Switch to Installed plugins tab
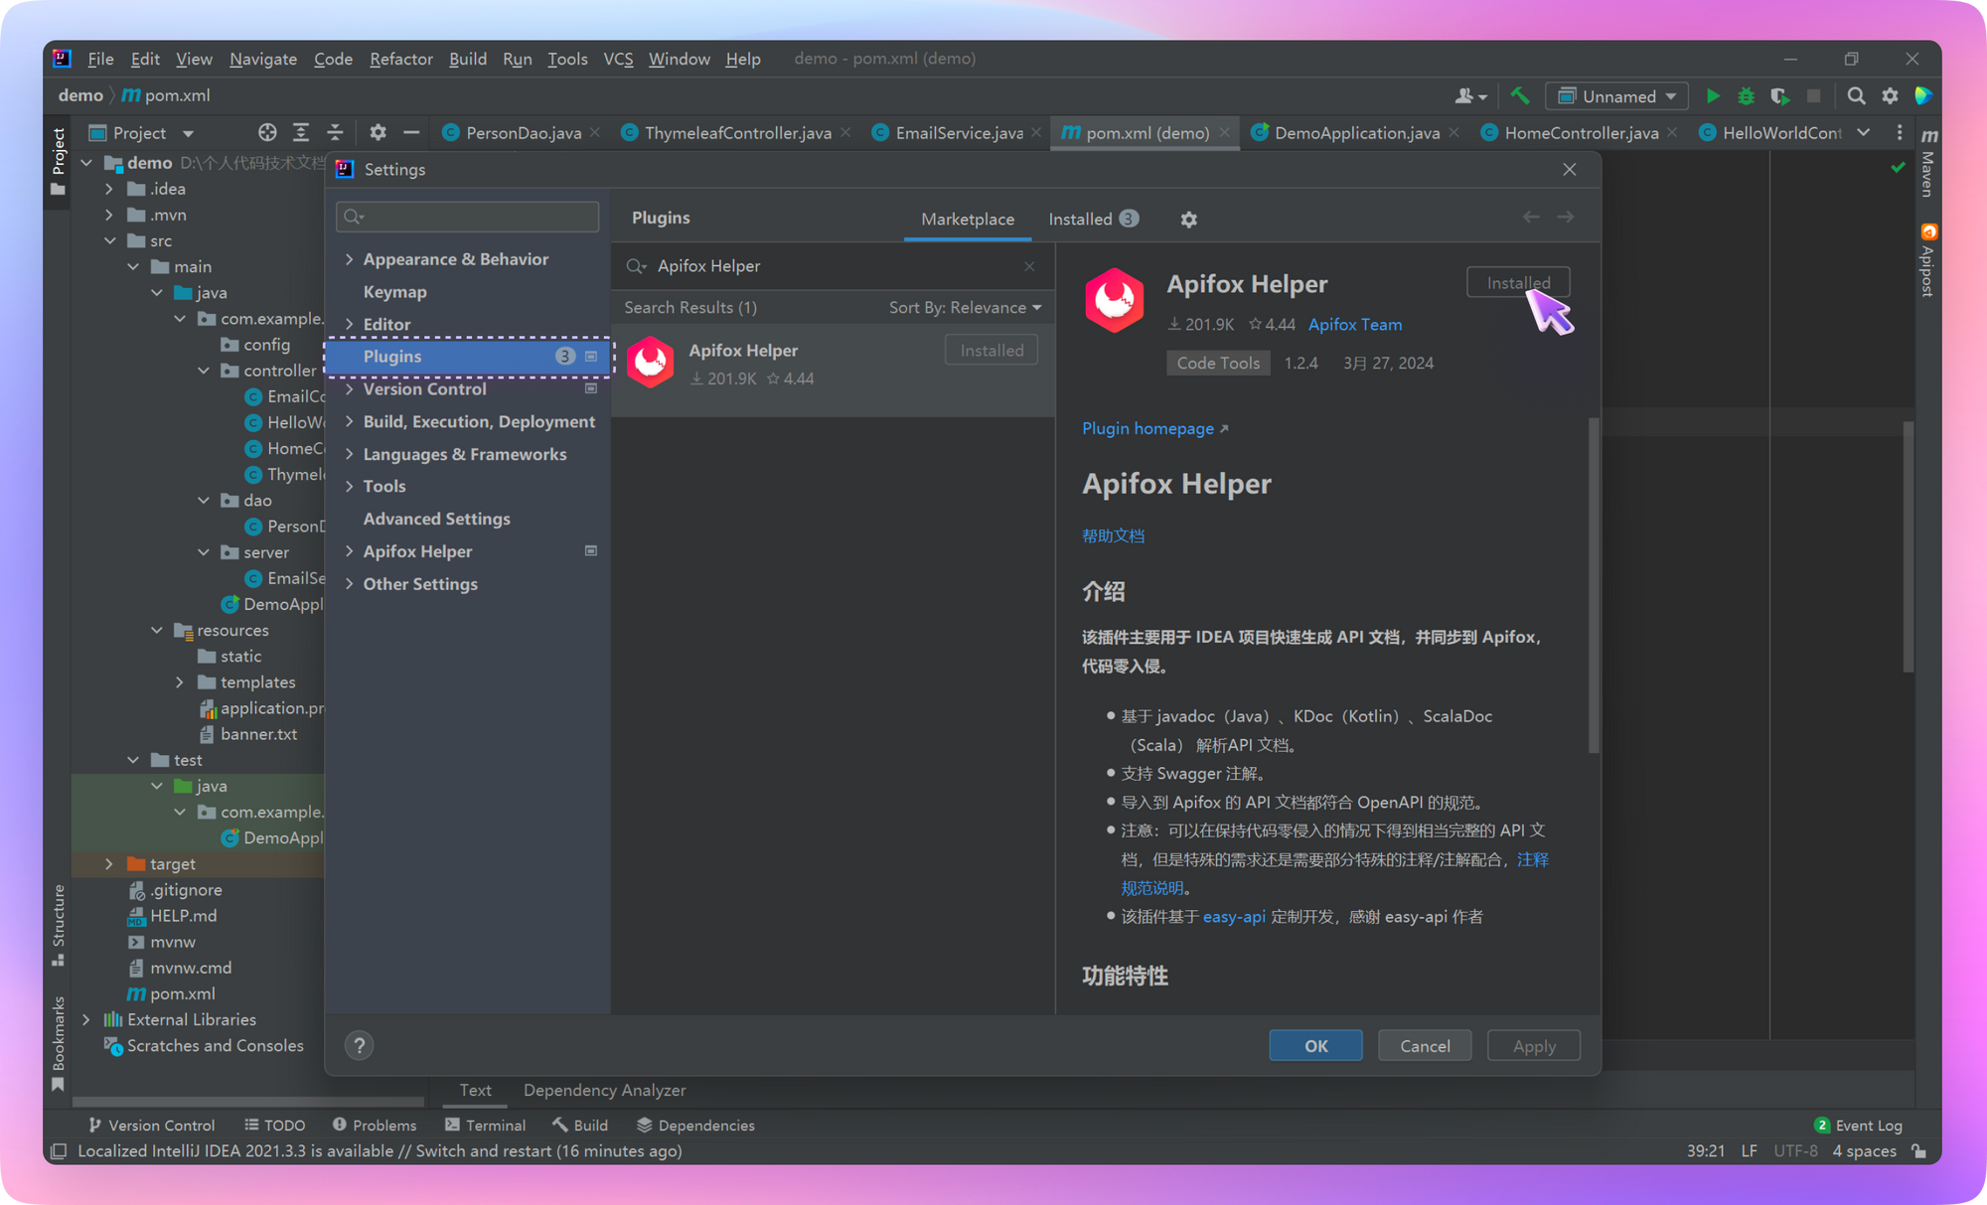This screenshot has height=1205, width=1987. pyautogui.click(x=1093, y=220)
